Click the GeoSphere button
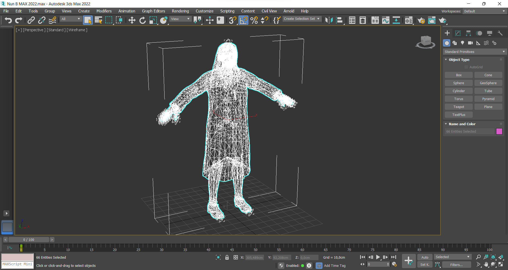Viewport: 508px width, 270px height. click(488, 83)
